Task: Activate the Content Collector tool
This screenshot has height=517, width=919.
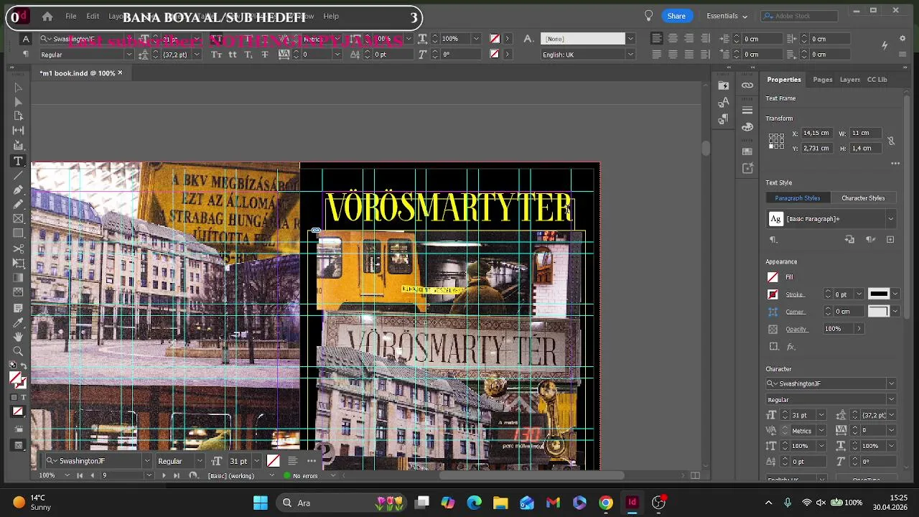Action: point(18,146)
